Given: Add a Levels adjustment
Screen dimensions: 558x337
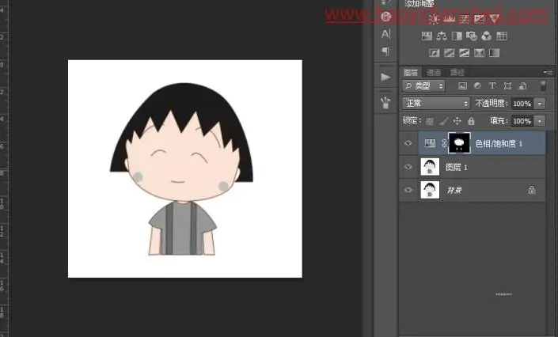Looking at the screenshot, I should pos(449,19).
